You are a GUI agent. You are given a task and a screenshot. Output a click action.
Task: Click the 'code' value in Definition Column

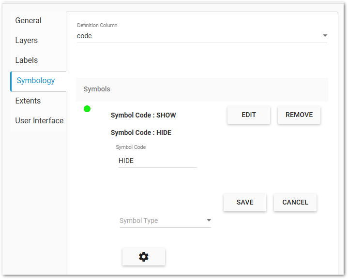pyautogui.click(x=85, y=36)
